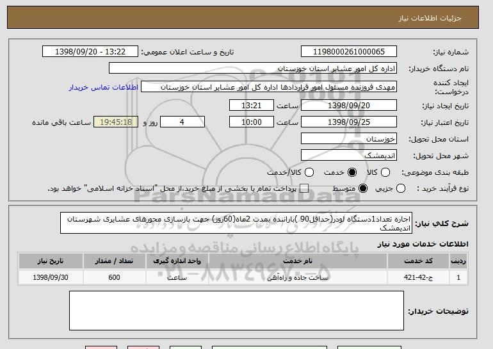Click the validity date field 1398/09/25

(x=349, y=122)
